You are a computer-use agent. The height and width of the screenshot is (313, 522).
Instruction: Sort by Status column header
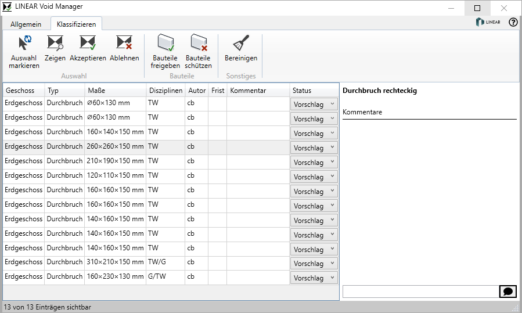[x=314, y=91]
